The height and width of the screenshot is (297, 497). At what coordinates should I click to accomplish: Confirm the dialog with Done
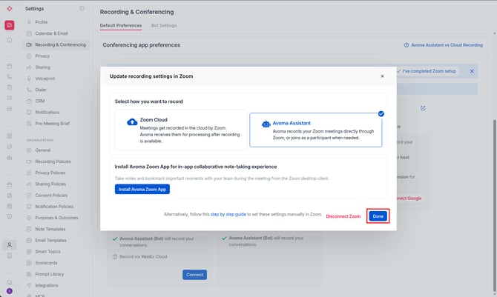coord(378,216)
